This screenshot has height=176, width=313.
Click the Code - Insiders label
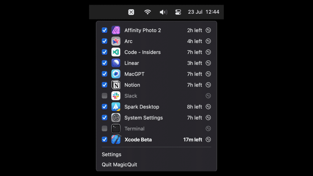coord(142,52)
